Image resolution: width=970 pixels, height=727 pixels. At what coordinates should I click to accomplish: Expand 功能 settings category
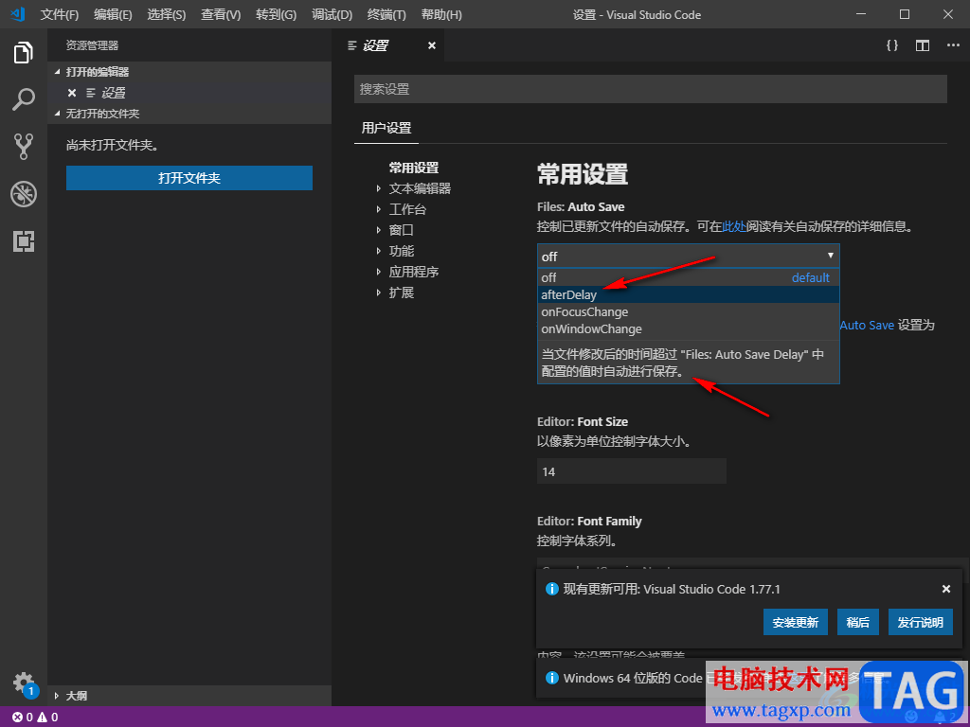point(401,251)
